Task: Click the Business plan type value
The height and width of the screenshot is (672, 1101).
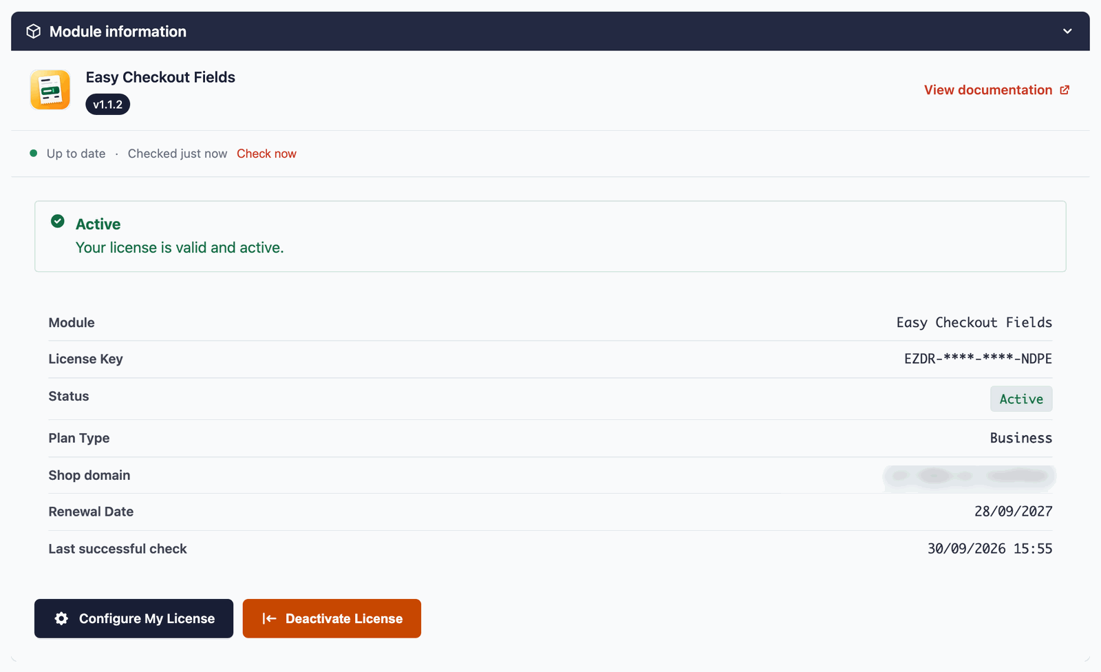Action: 1021,438
